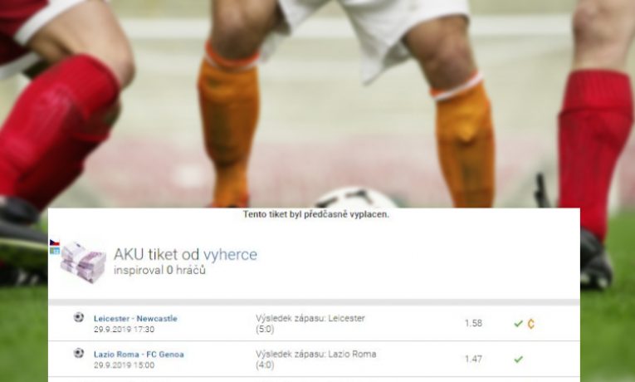Click the AKU tiket od heading text
Screen dimensions: 635x382
157,255
